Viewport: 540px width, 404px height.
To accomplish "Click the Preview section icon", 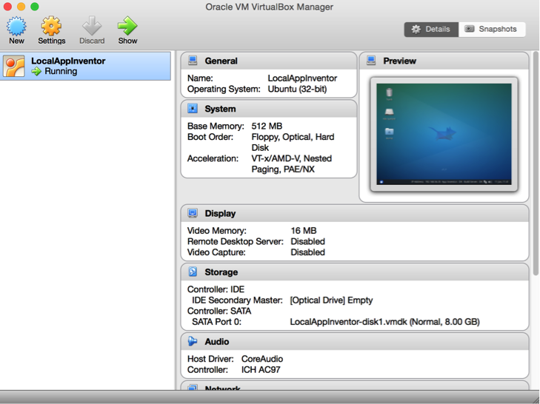I will 371,61.
